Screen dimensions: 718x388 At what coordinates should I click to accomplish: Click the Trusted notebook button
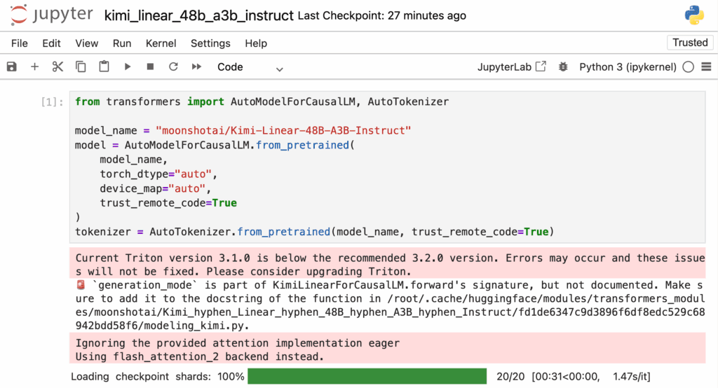click(689, 43)
